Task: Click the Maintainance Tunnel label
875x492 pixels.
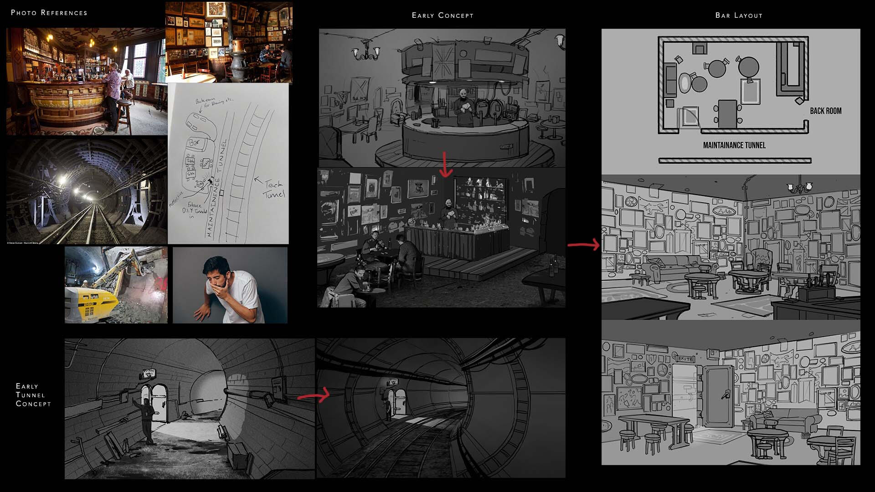Action: pos(734,145)
